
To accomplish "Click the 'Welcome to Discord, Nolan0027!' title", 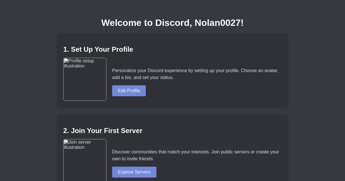I will tap(172, 23).
